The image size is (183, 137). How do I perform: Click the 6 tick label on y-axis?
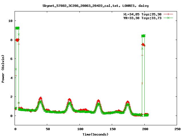(11, 59)
